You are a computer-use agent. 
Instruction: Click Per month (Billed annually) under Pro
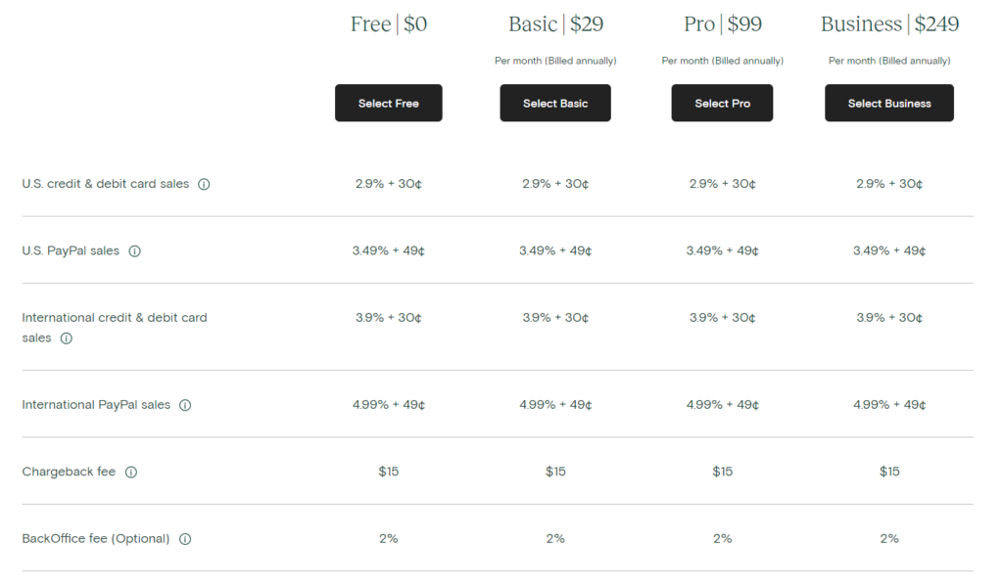(722, 61)
